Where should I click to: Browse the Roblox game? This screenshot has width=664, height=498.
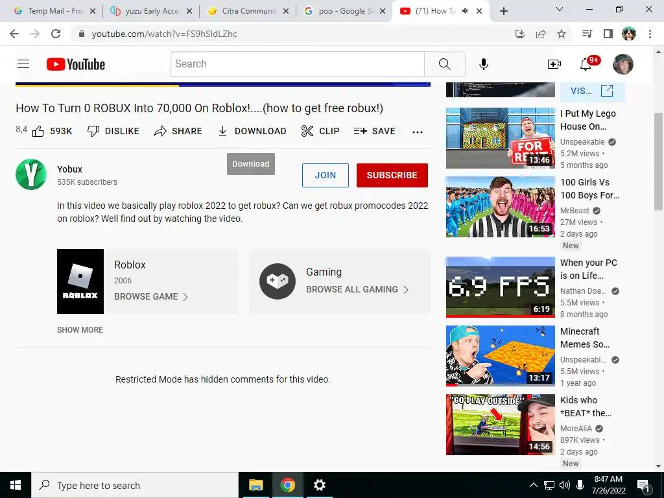pos(150,296)
